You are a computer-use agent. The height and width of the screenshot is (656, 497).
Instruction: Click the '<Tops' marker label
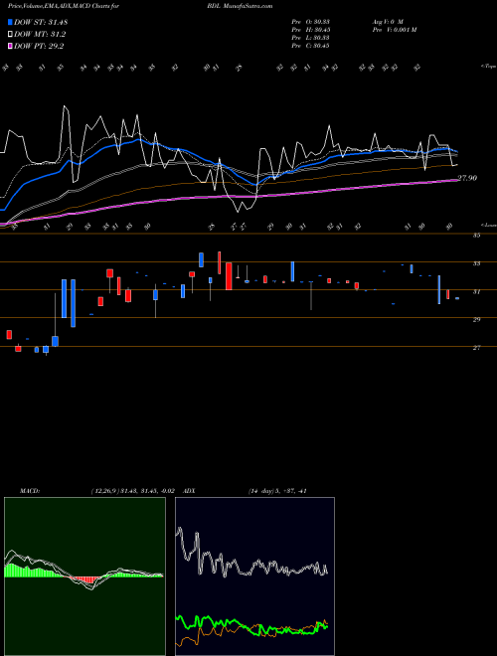(x=488, y=67)
